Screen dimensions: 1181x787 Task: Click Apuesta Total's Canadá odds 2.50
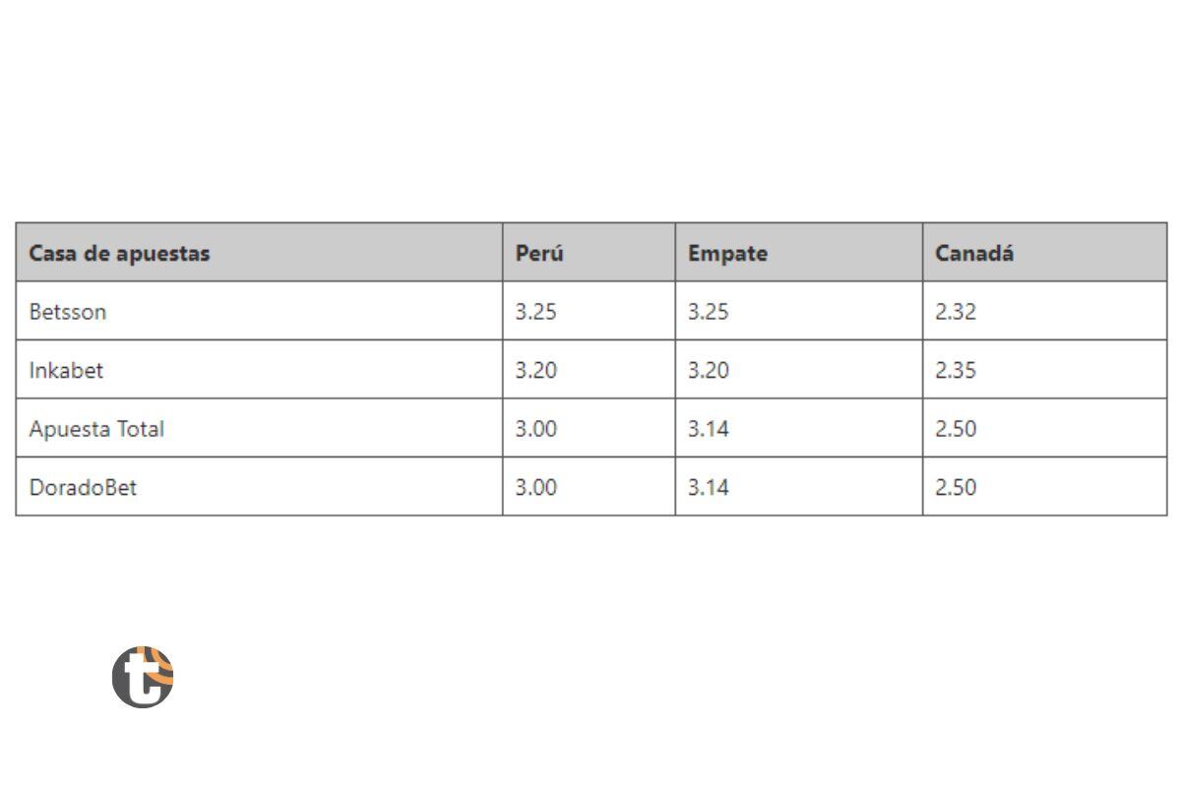point(956,429)
